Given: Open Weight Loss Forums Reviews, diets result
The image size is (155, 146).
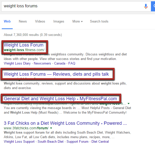Looking at the screenshot, I should (56, 74).
